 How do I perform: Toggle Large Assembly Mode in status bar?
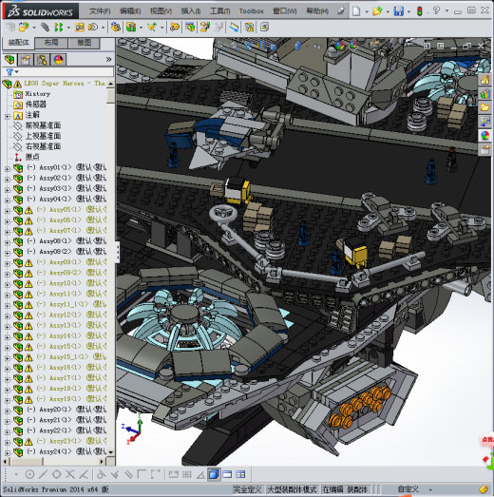point(293,489)
